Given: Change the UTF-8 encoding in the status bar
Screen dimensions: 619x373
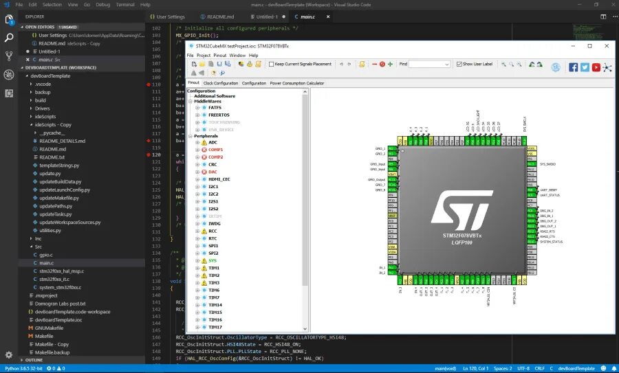Looking at the screenshot, I should point(523,368).
